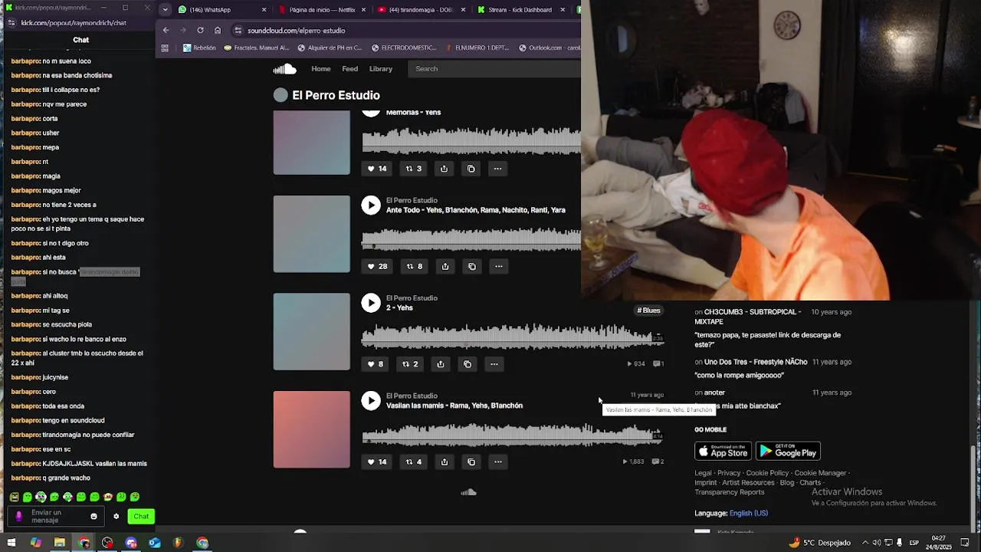981x552 pixels.
Task: Send message with green Chat button
Action: pos(141,517)
